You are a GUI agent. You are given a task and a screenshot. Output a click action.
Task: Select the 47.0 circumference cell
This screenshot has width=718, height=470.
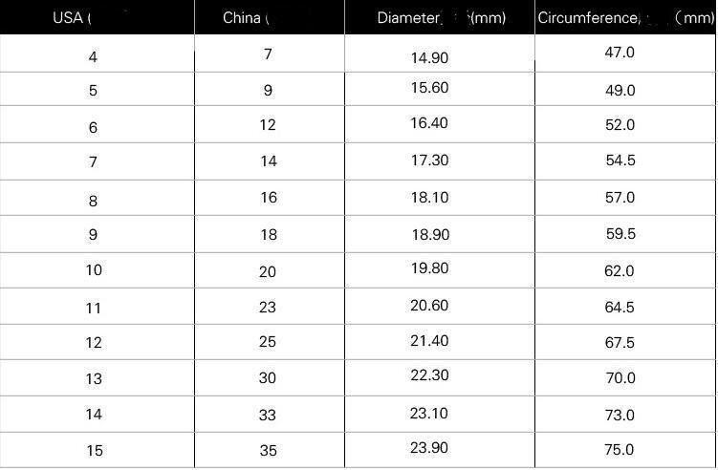pos(620,53)
